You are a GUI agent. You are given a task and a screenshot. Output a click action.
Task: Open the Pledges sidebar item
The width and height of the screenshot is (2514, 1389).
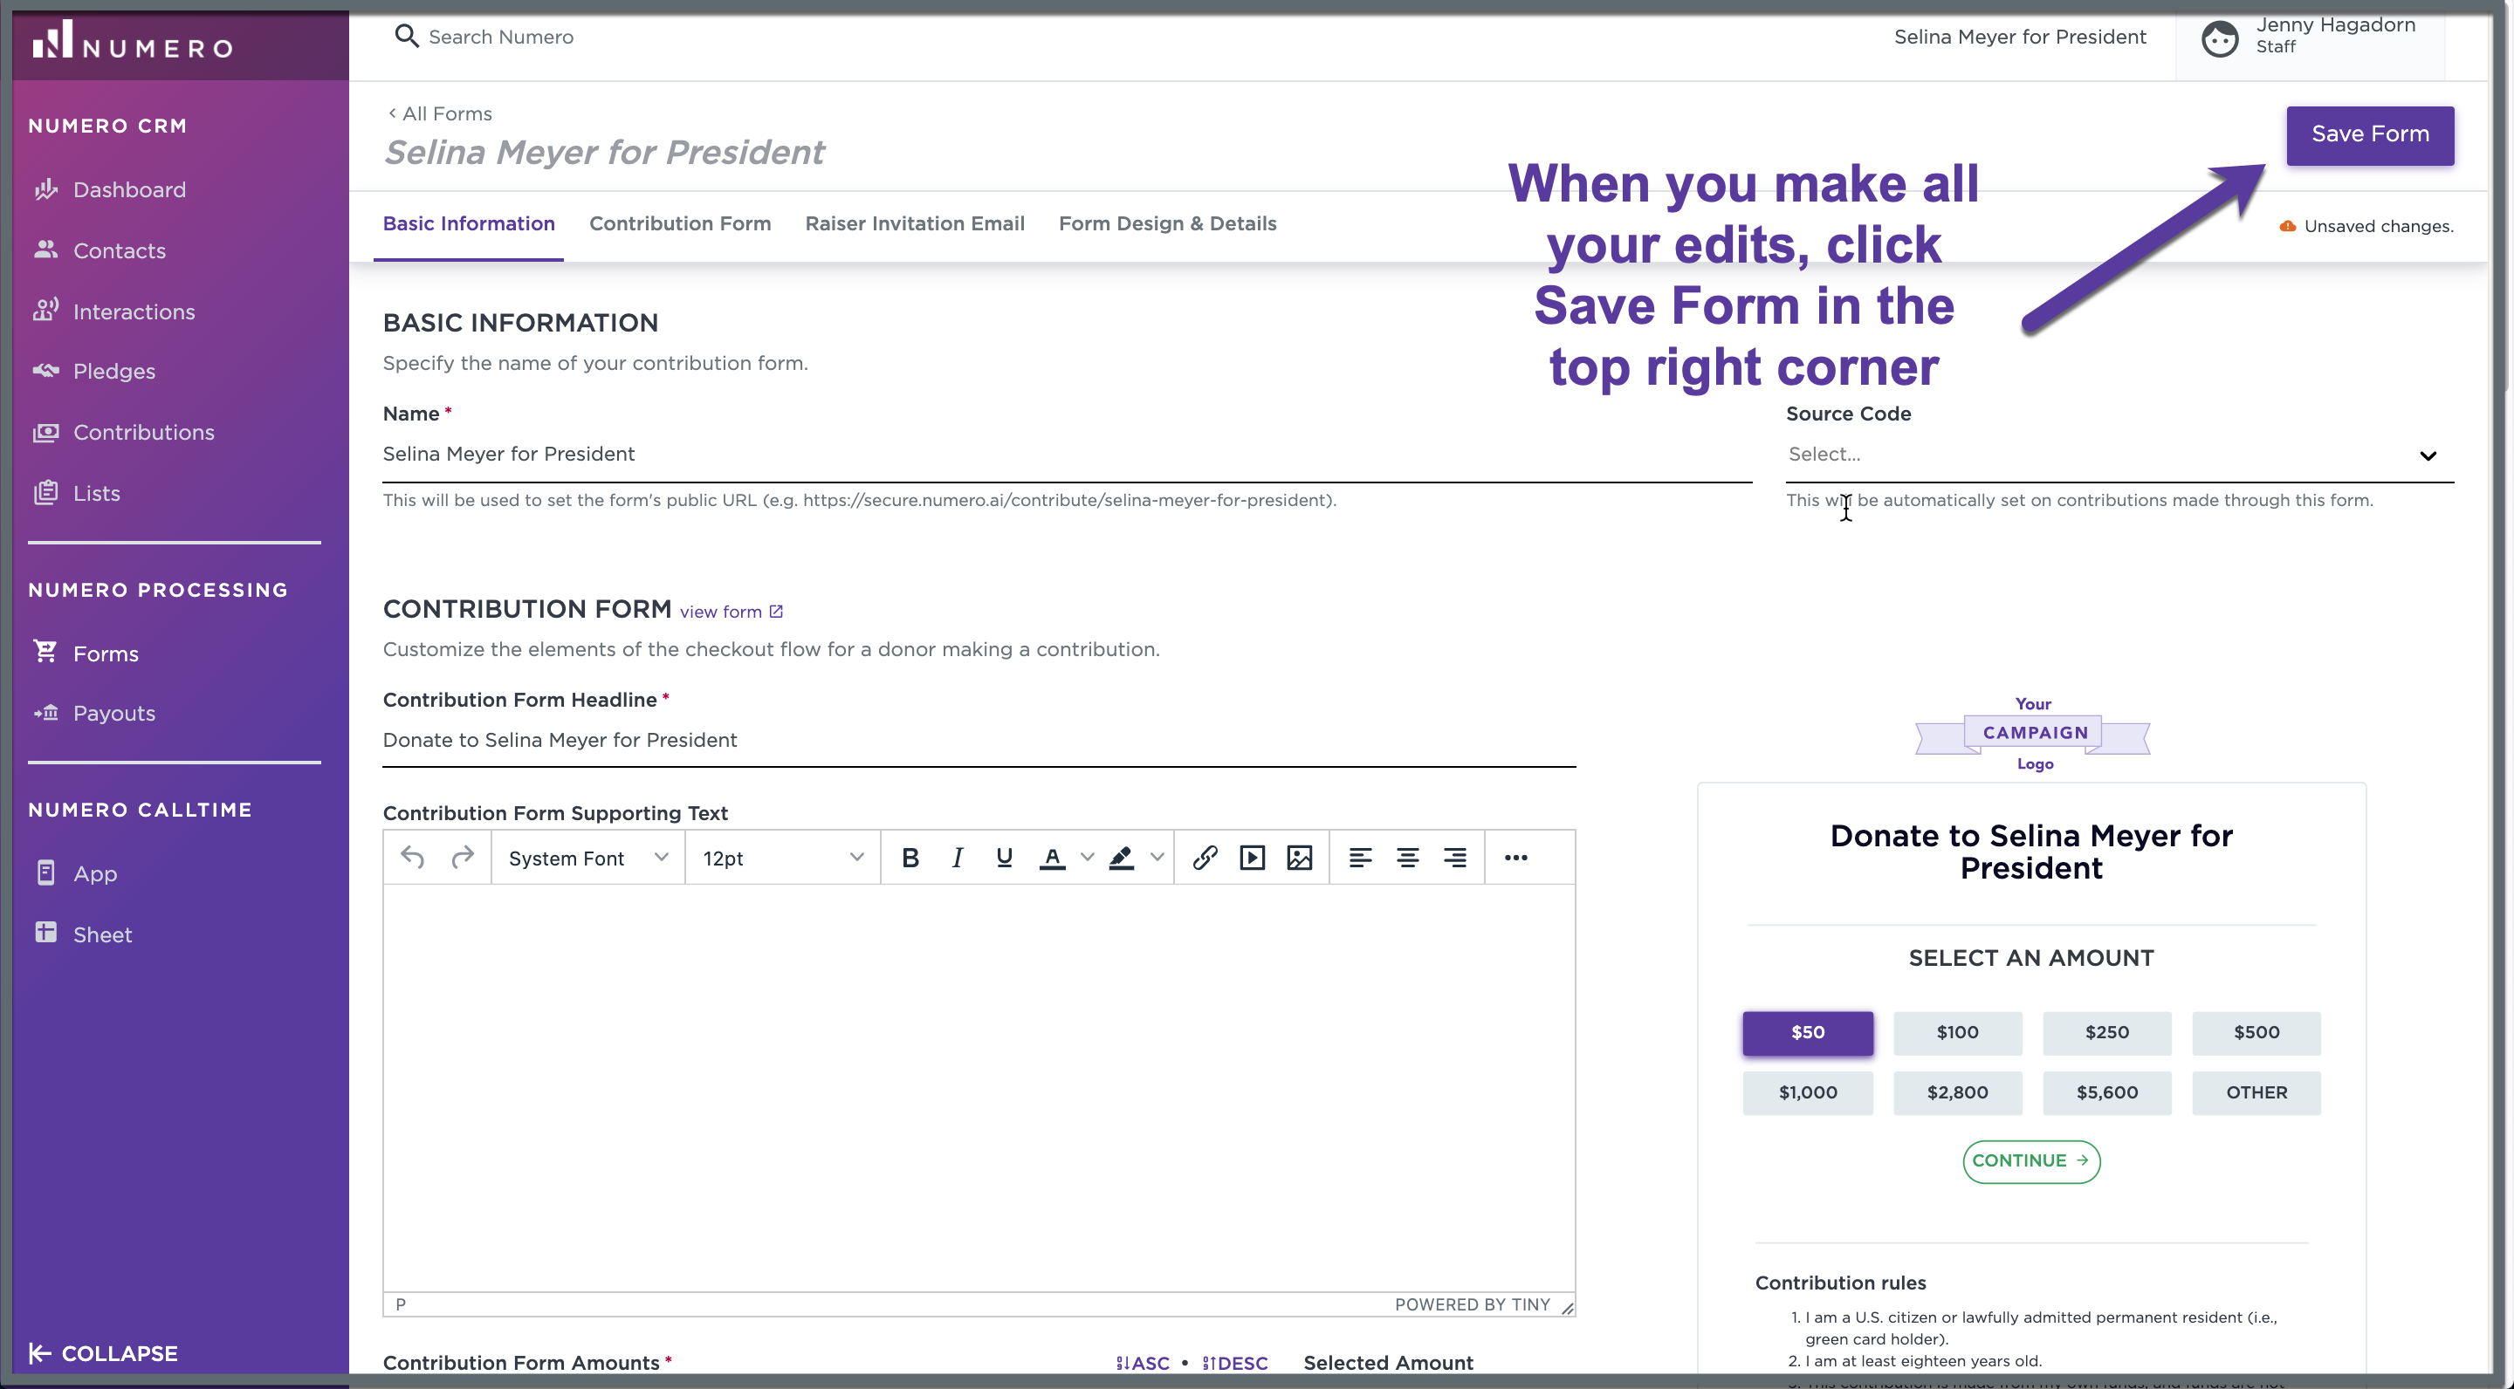[x=93, y=371]
